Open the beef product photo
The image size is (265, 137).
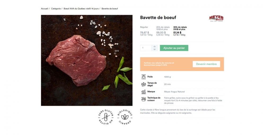coord(87,60)
